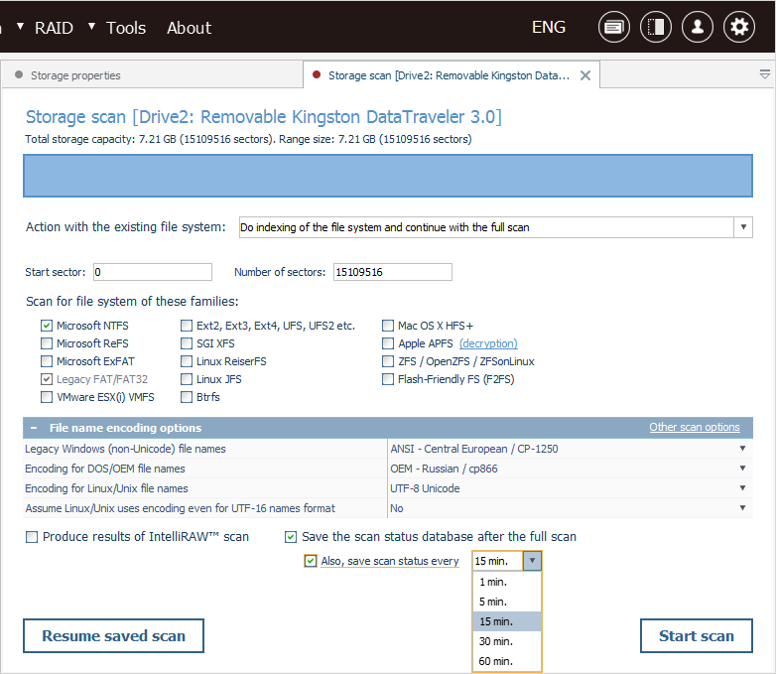Screen dimensions: 776x674
Task: Enable the Btrfs file system checkbox
Action: (188, 397)
